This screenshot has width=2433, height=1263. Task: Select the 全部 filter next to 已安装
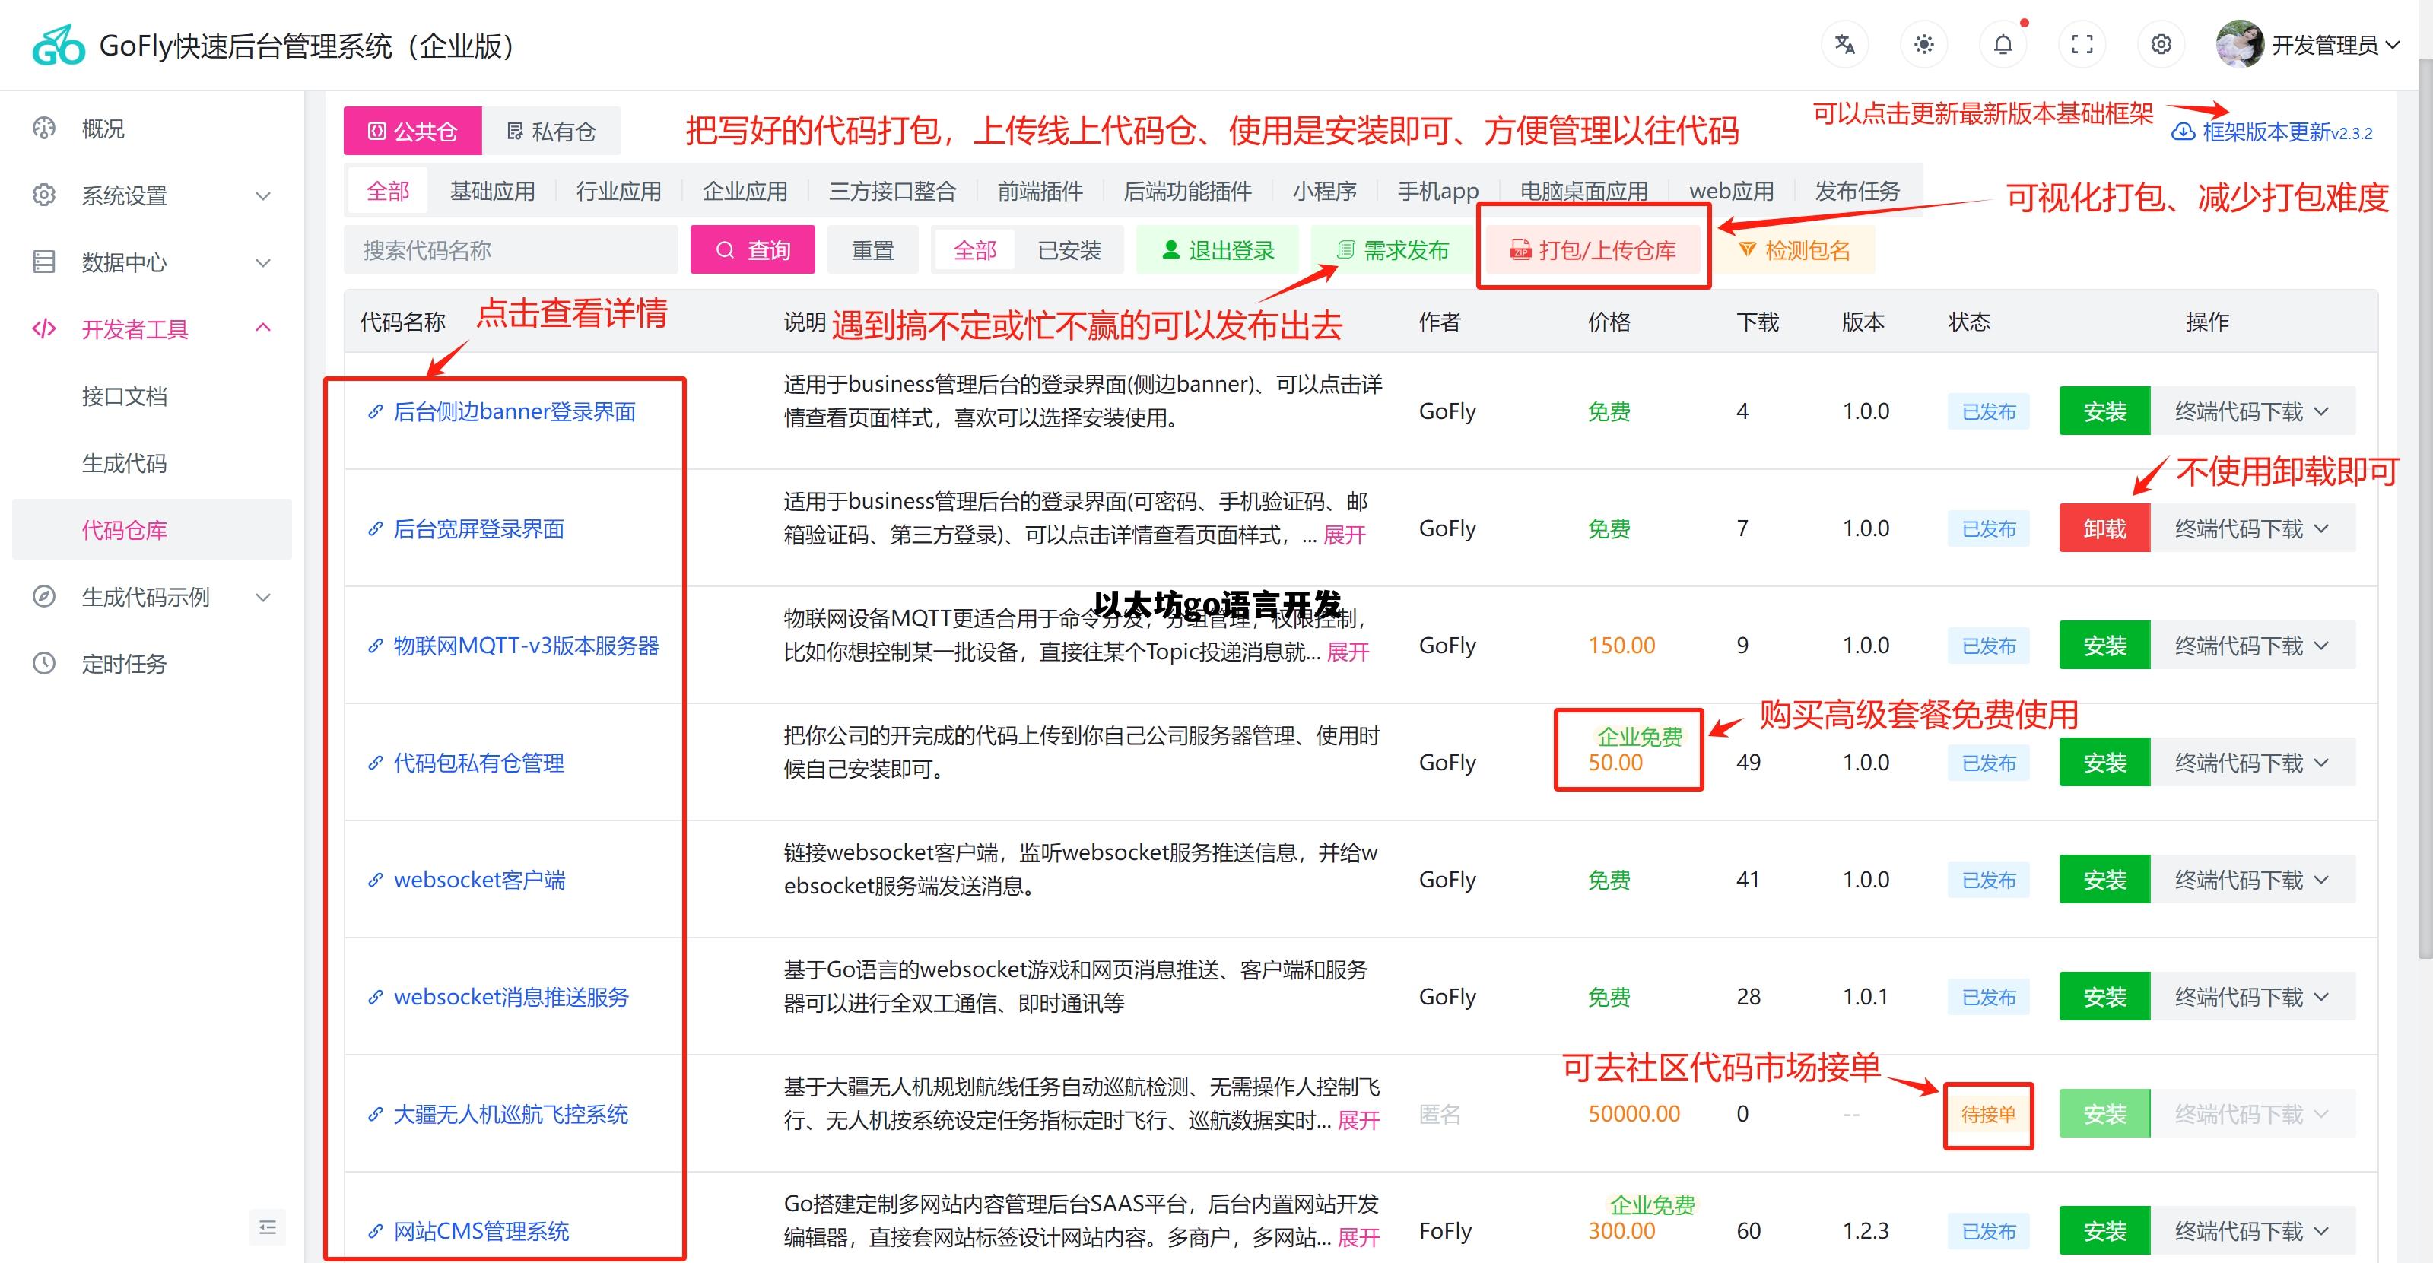click(975, 250)
